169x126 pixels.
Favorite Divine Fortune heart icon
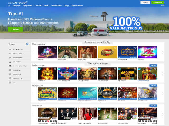point(155,89)
